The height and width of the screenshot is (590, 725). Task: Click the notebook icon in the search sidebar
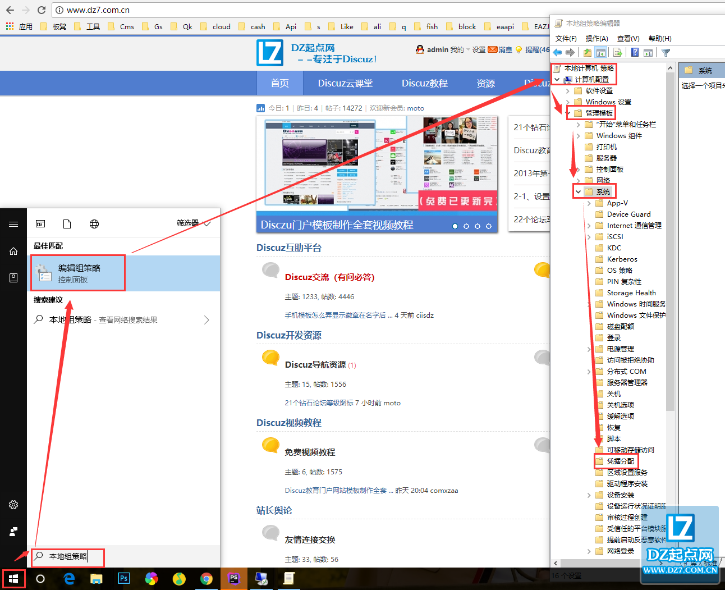click(x=13, y=278)
